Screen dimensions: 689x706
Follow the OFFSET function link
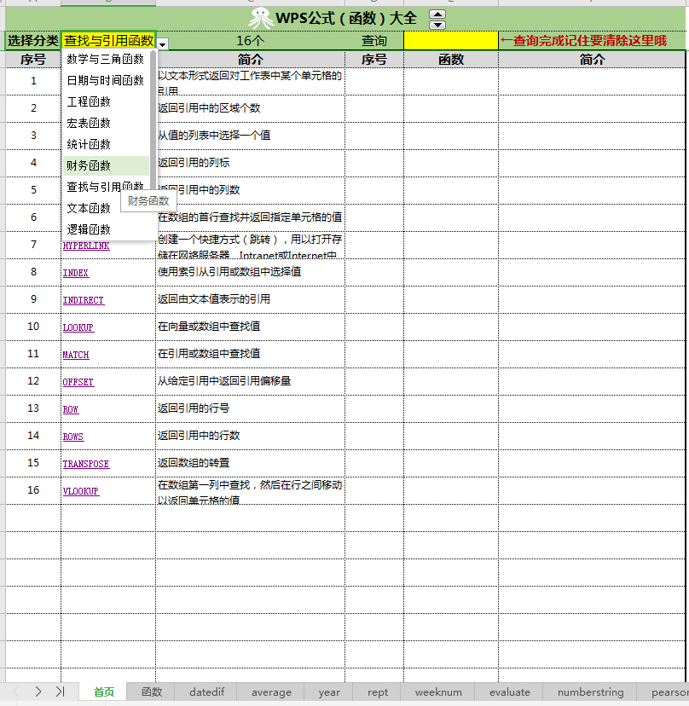(78, 382)
